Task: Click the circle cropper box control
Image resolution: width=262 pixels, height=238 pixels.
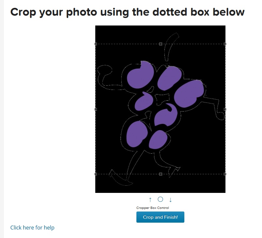Action: [160, 199]
